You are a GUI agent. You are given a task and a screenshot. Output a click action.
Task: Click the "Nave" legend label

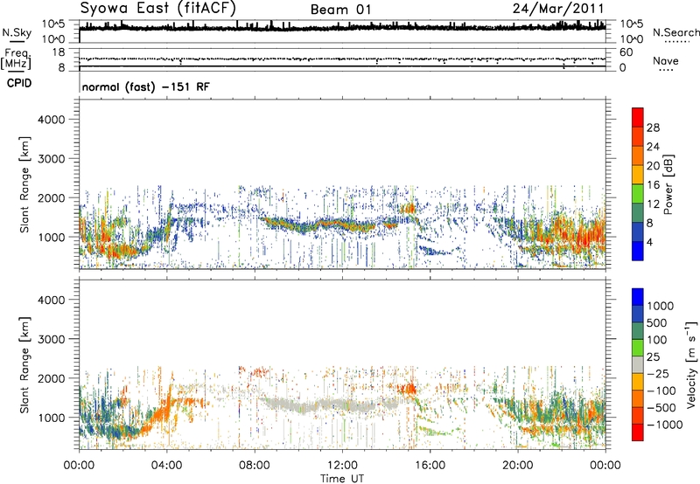[666, 60]
